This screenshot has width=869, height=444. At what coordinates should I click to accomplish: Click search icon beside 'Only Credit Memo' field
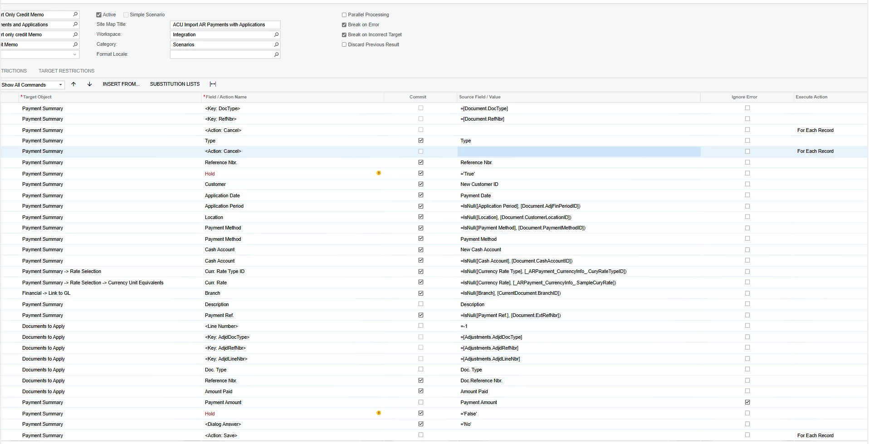(x=75, y=15)
